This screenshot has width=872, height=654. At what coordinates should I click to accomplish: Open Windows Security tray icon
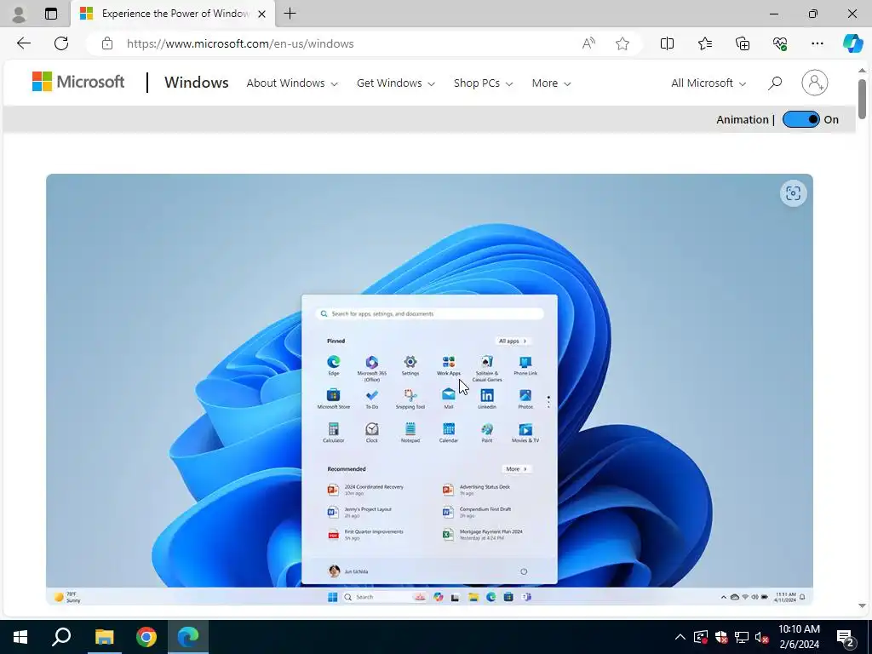(x=721, y=637)
